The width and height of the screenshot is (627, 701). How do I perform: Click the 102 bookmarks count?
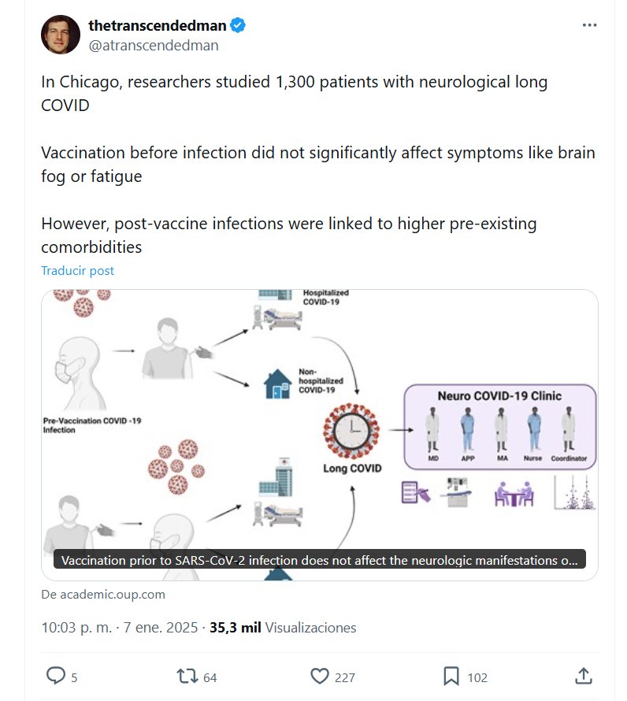[477, 677]
